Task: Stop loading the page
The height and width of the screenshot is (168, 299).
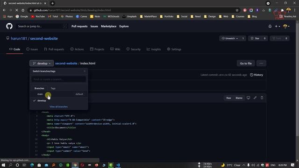Action: click(x=17, y=10)
